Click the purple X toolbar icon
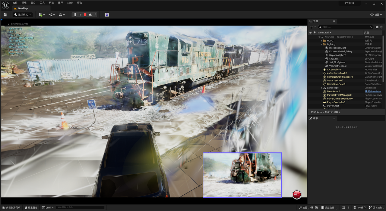 coord(107,14)
